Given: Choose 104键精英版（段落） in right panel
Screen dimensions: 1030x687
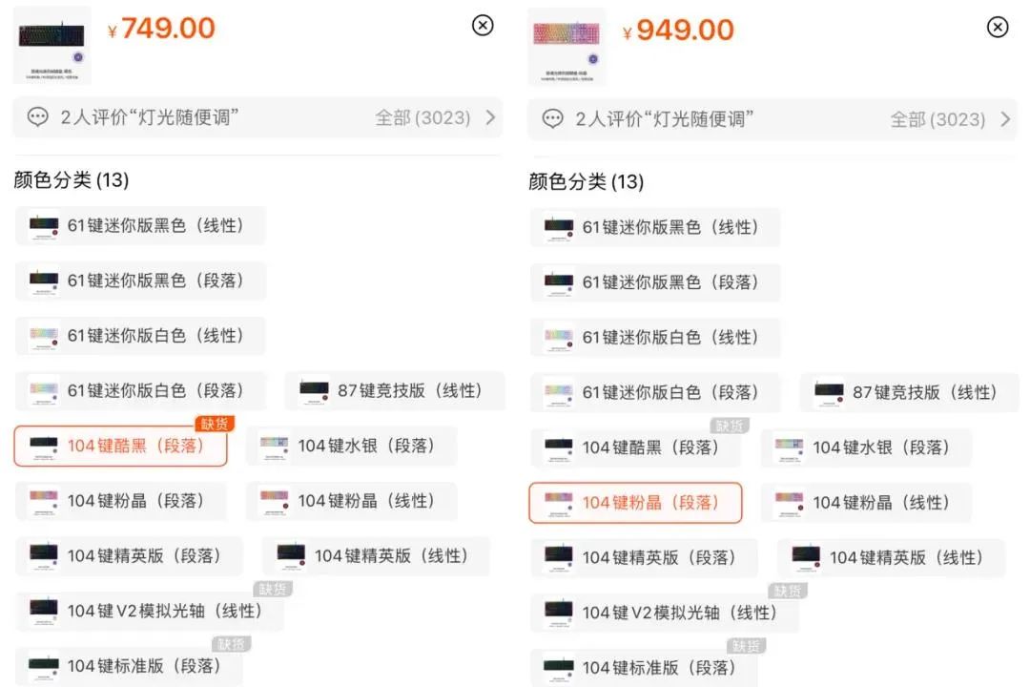Looking at the screenshot, I should [644, 558].
